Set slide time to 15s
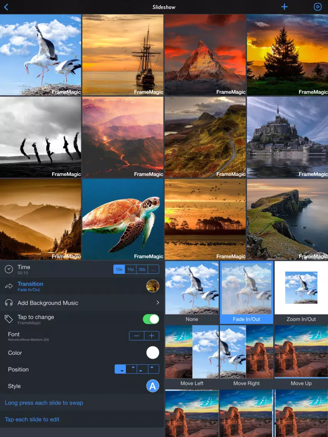 click(131, 269)
